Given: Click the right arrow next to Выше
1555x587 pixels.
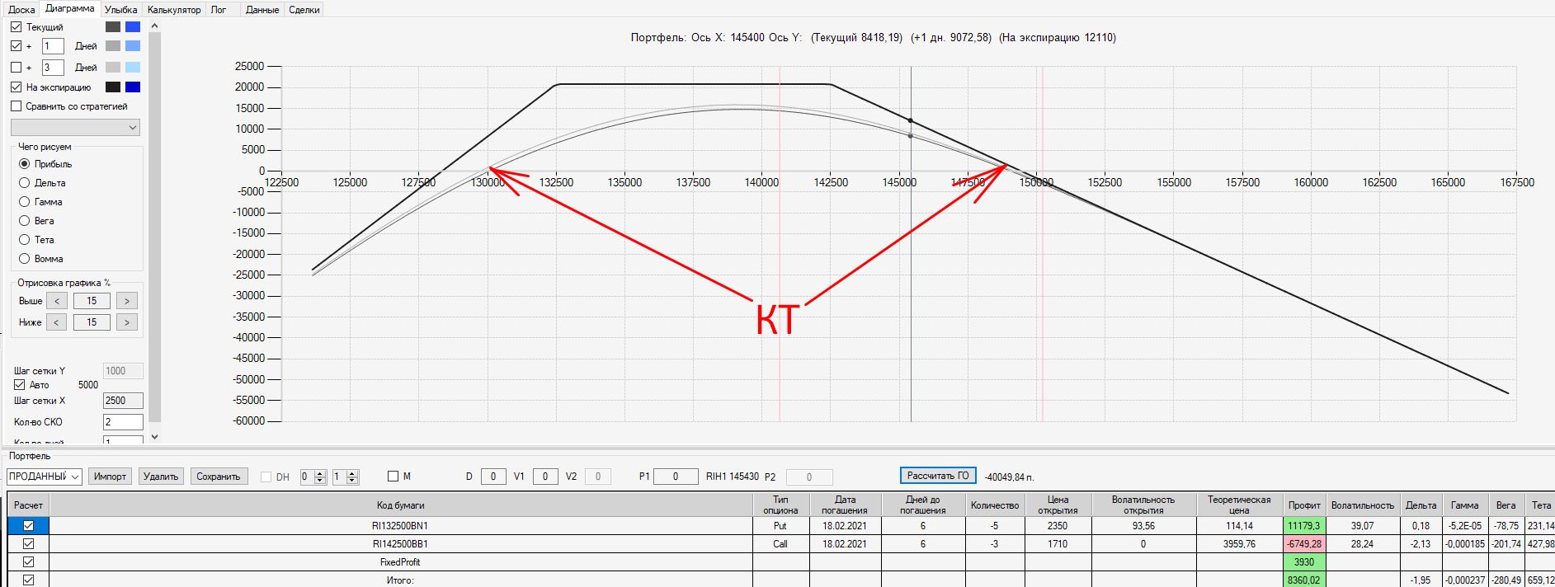Looking at the screenshot, I should coord(126,301).
